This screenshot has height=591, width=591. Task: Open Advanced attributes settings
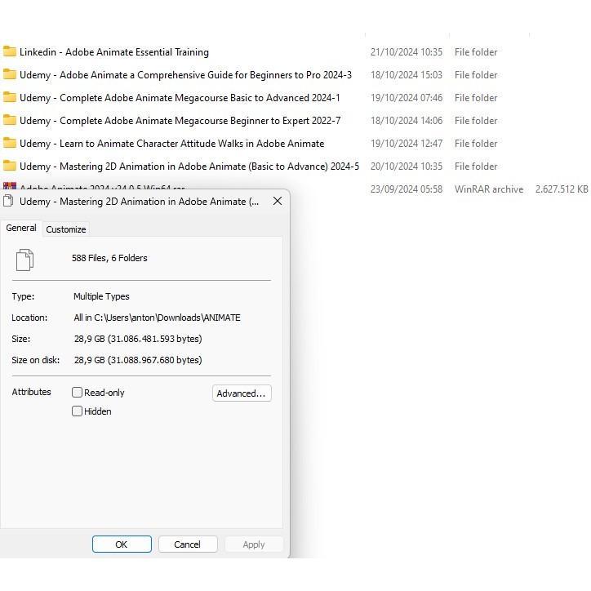[x=242, y=393]
